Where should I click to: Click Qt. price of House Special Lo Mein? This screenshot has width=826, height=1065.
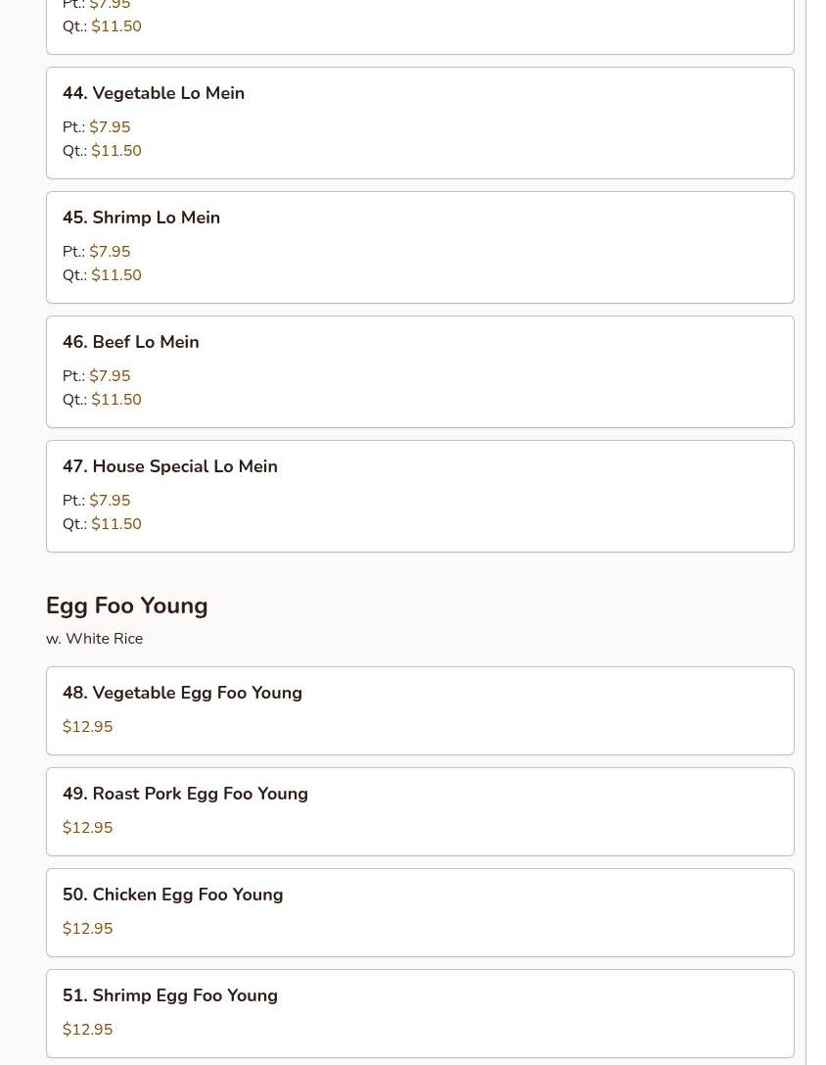pyautogui.click(x=115, y=524)
